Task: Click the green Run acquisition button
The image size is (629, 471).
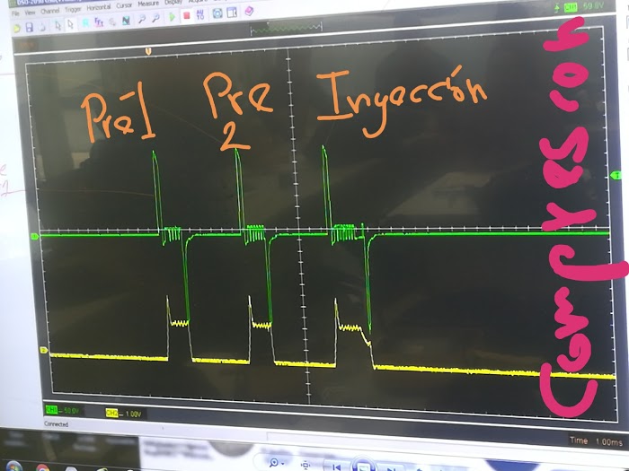Action: click(173, 28)
